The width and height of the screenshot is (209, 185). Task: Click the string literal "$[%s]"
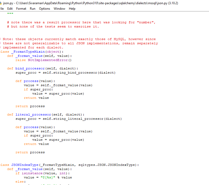pos(48,177)
